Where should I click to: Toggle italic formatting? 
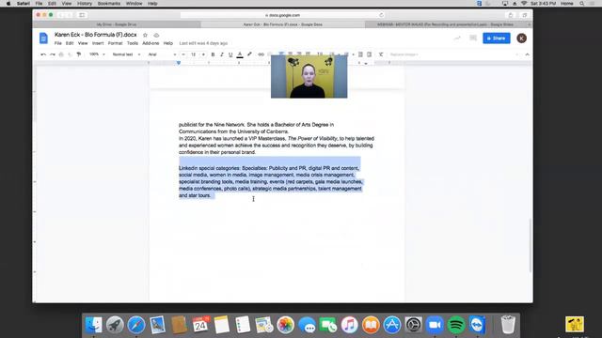222,54
